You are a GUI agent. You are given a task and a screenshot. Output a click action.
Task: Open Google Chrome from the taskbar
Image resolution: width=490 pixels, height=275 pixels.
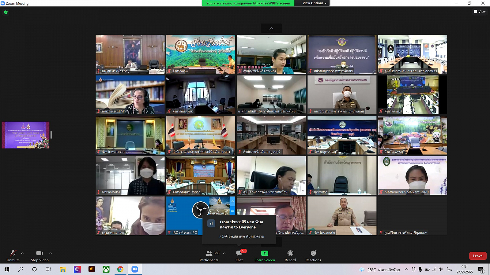(120, 269)
